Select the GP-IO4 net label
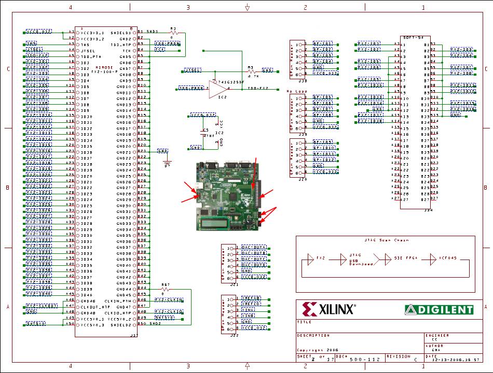Viewport: 493px width, 373px height. pyautogui.click(x=323, y=62)
